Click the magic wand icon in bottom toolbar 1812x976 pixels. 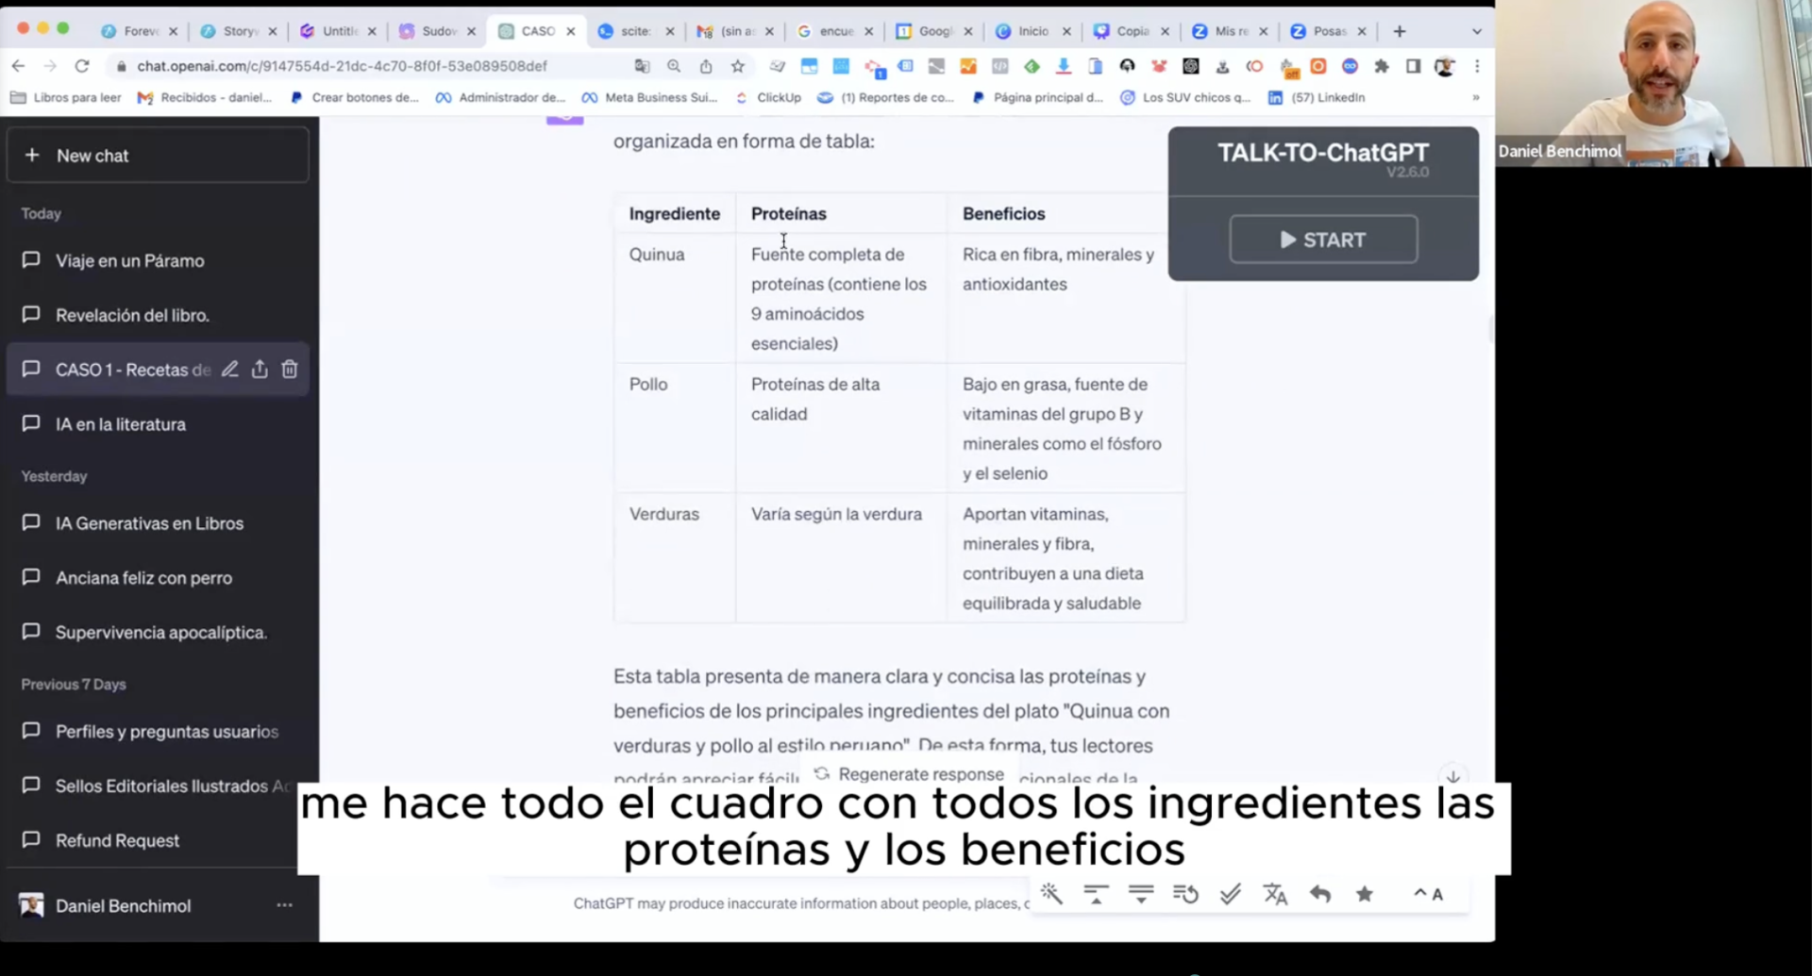1051,894
